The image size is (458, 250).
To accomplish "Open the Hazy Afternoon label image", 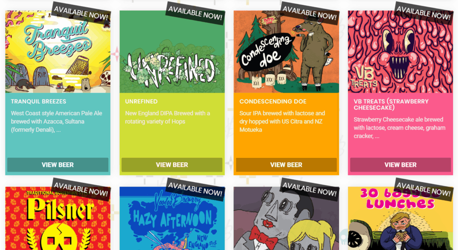I will [x=172, y=218].
